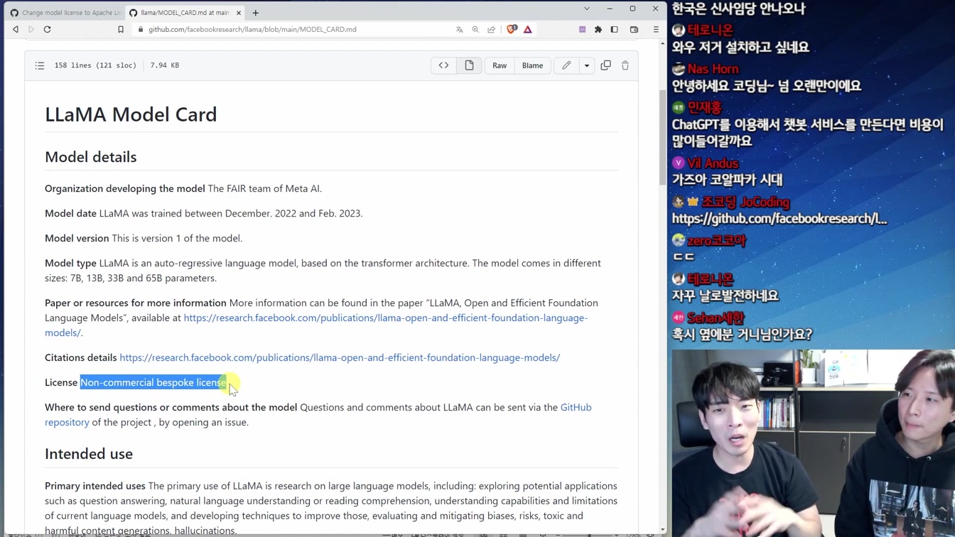955x537 pixels.
Task: Click the zero코코아 chat username
Action: (716, 241)
